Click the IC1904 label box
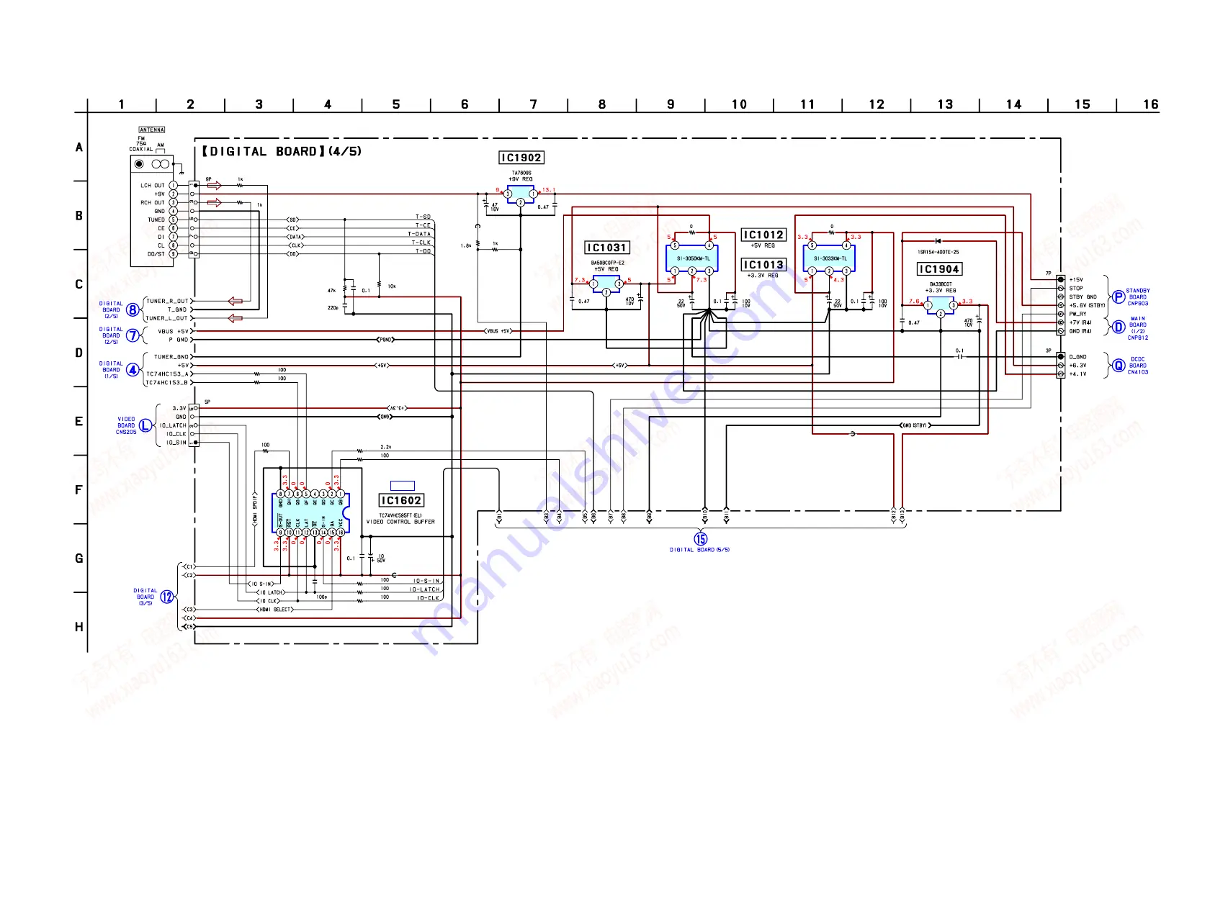The width and height of the screenshot is (1210, 909). [940, 269]
